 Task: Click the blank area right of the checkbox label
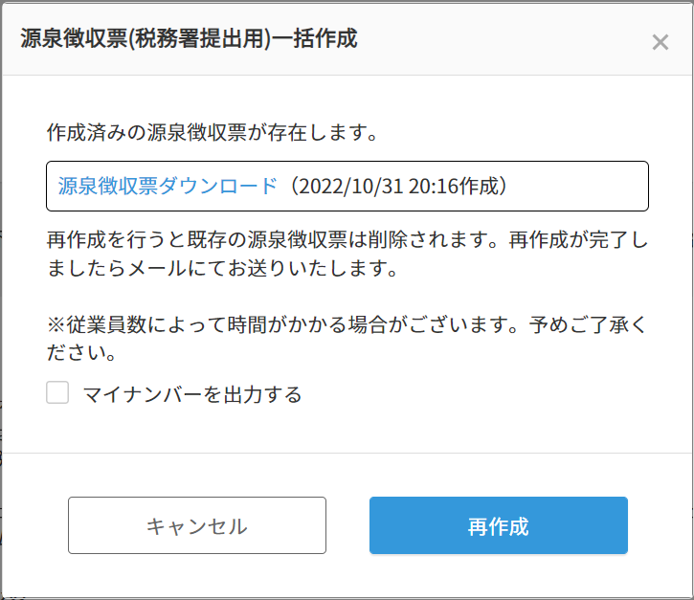479,393
